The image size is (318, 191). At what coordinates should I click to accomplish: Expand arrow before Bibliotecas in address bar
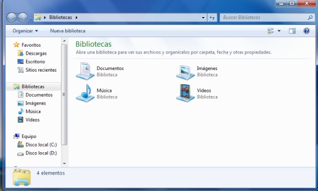click(45, 18)
